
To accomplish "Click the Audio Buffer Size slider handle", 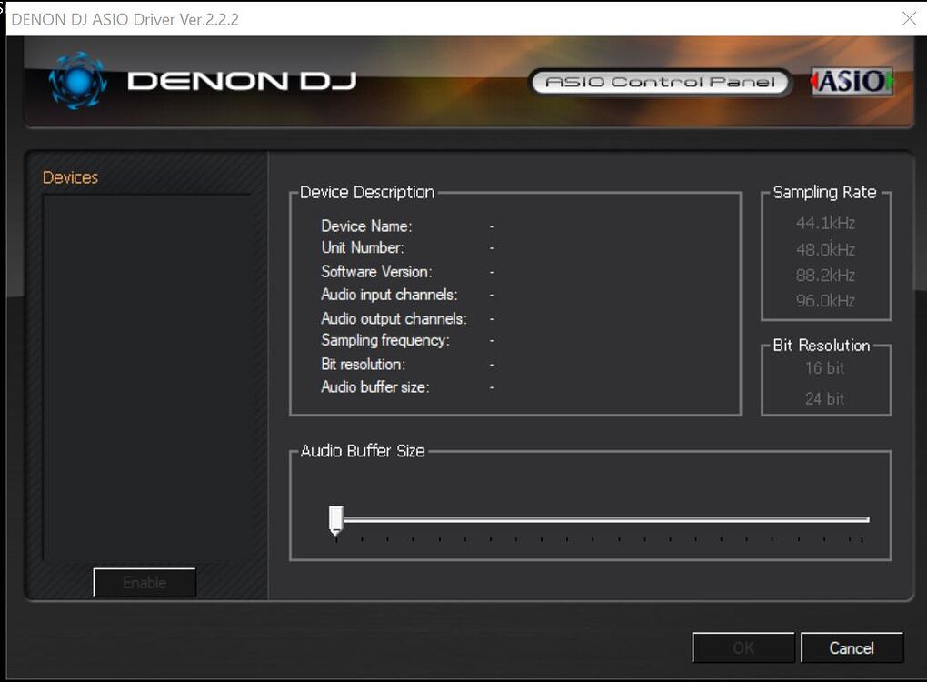I will tap(336, 520).
